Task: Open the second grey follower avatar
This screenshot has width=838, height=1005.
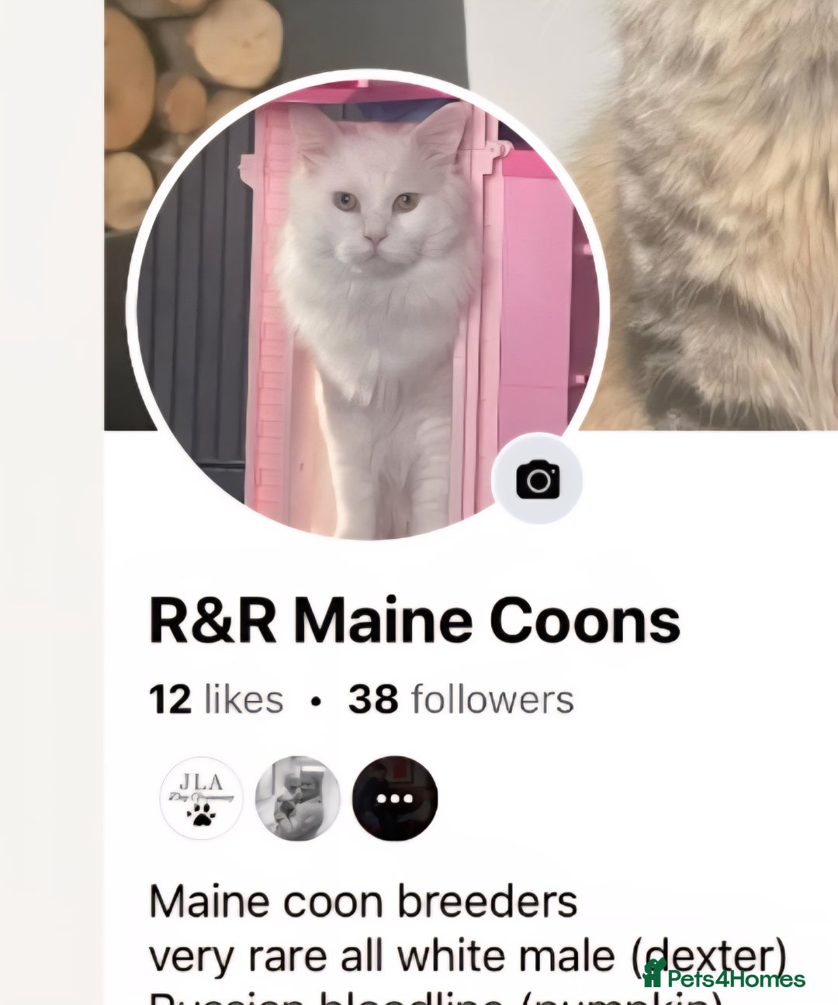Action: [298, 798]
